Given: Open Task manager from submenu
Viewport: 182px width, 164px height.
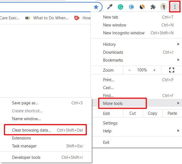Looking at the screenshot, I should (x=46, y=146).
